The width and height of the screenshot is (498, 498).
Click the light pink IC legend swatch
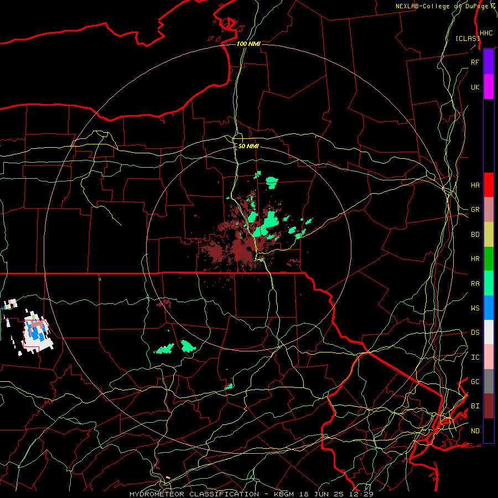(489, 357)
